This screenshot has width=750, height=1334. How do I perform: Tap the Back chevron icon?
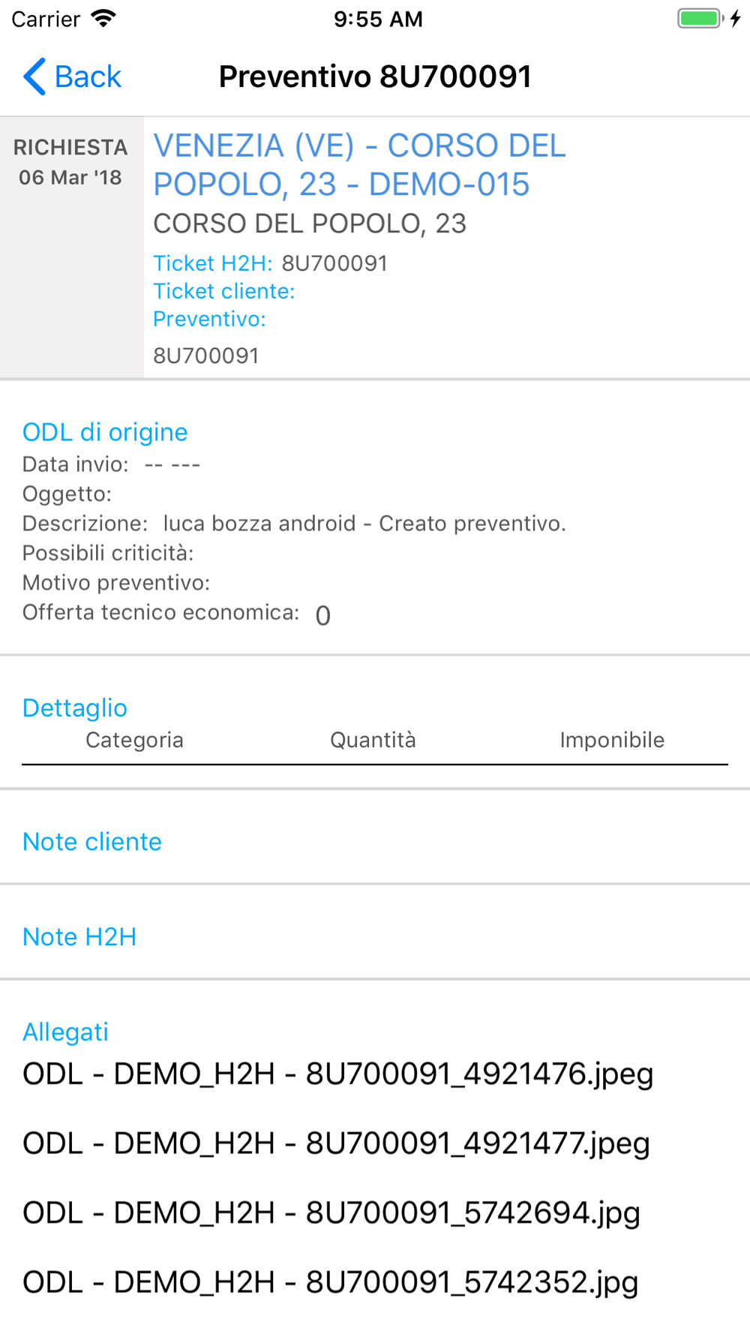pyautogui.click(x=34, y=77)
